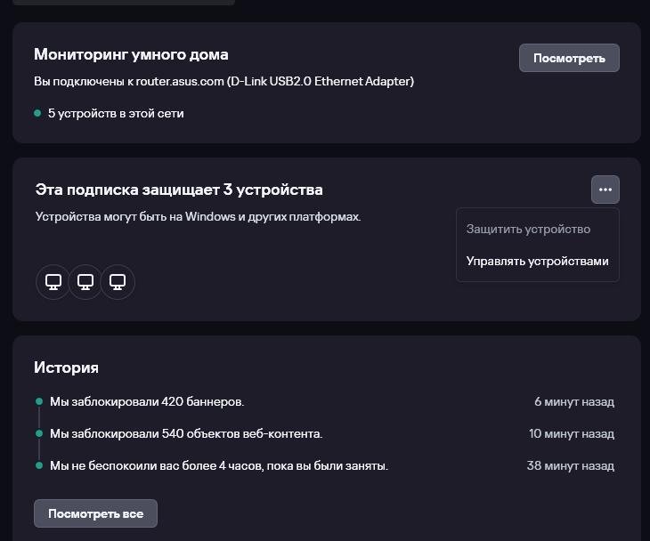Image resolution: width=650 pixels, height=541 pixels.
Task: Select 'Защитить устройство' menu entry
Action: 528,229
